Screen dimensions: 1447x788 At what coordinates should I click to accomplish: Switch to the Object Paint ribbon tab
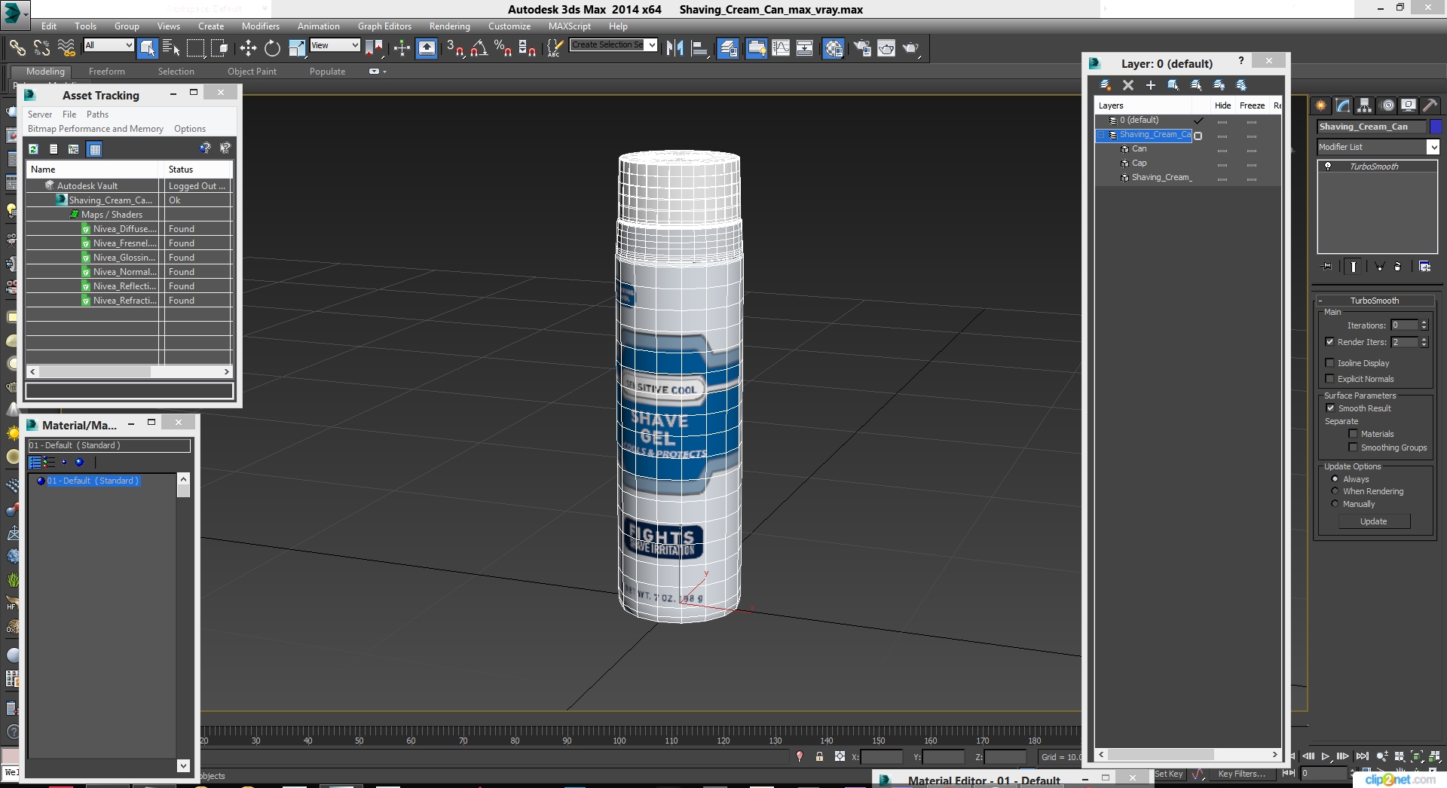click(252, 72)
